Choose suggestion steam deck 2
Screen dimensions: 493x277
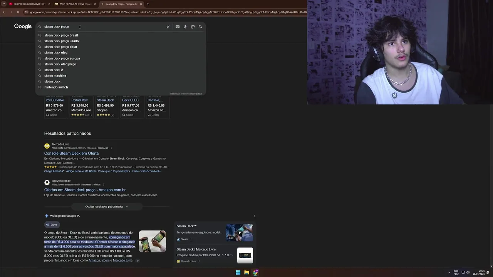coord(53,70)
